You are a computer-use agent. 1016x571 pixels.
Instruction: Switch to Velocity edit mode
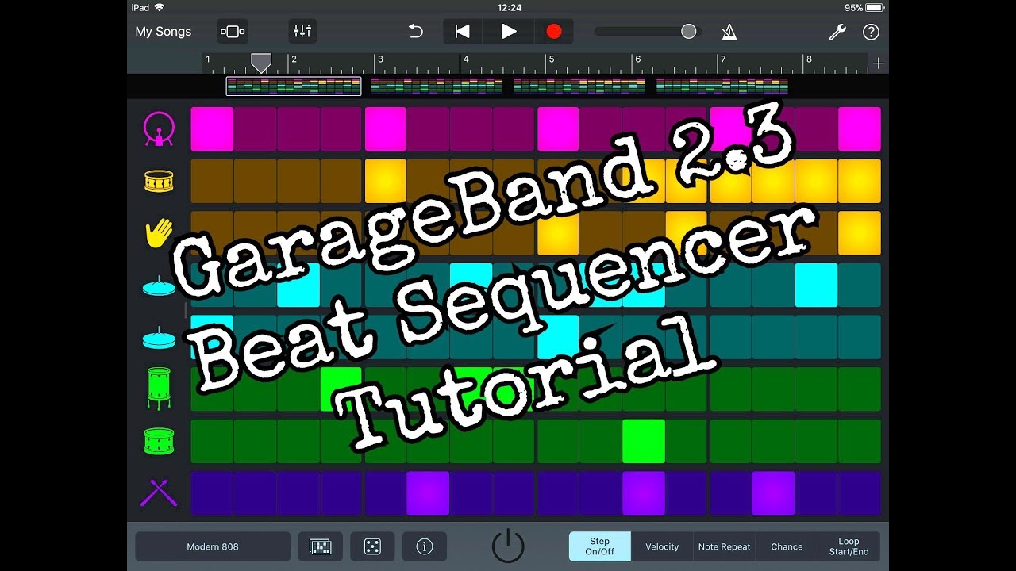662,546
